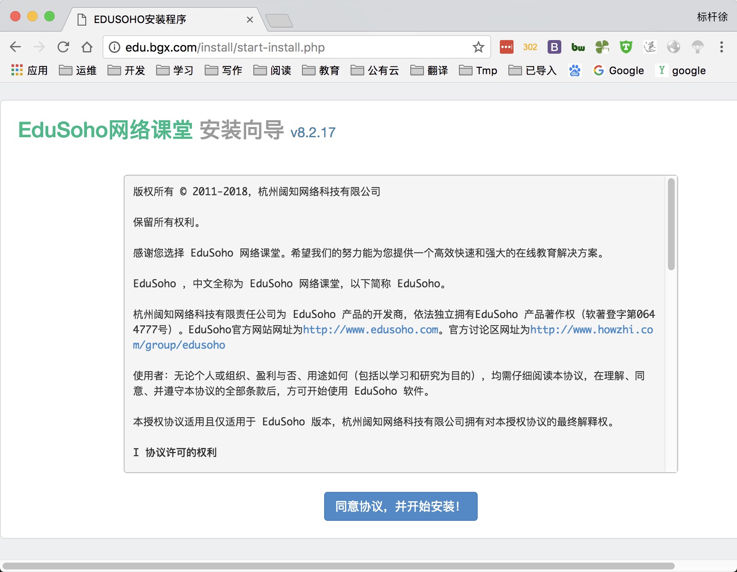Open the gray globe extension
737x572 pixels.
(673, 47)
